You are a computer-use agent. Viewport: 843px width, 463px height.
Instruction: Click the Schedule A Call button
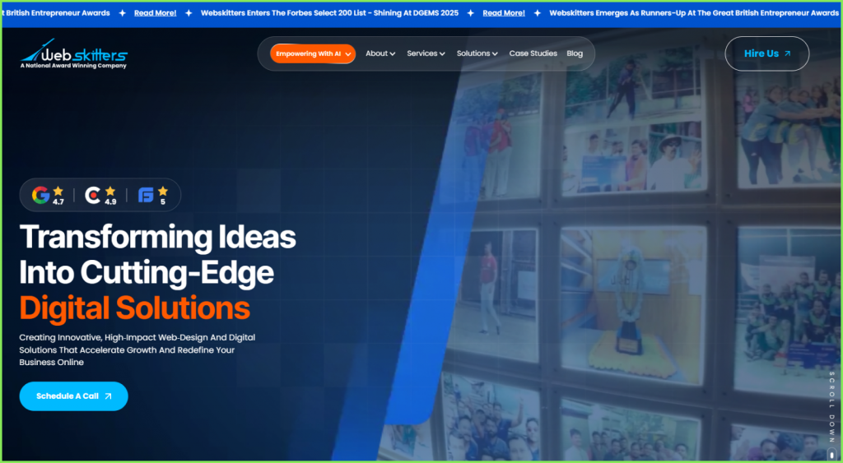point(73,396)
